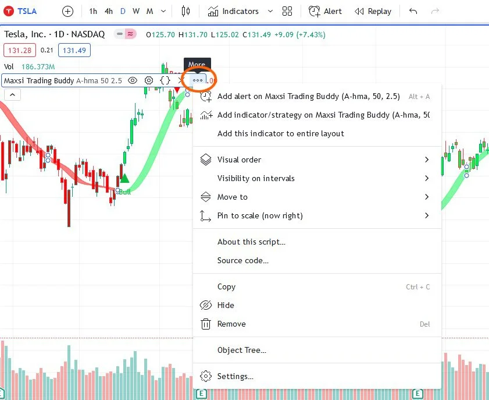489x400 pixels.
Task: Click the undo arrow
Action: (x=413, y=12)
